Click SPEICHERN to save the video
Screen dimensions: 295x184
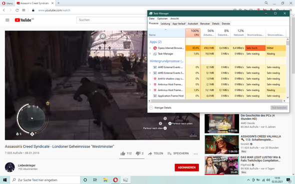tap(178, 153)
